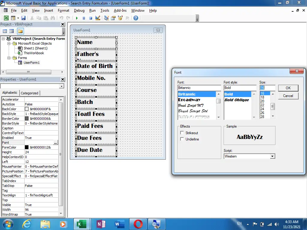
Task: Click the Toolbox hammer-wrench icon
Action: (127, 18)
